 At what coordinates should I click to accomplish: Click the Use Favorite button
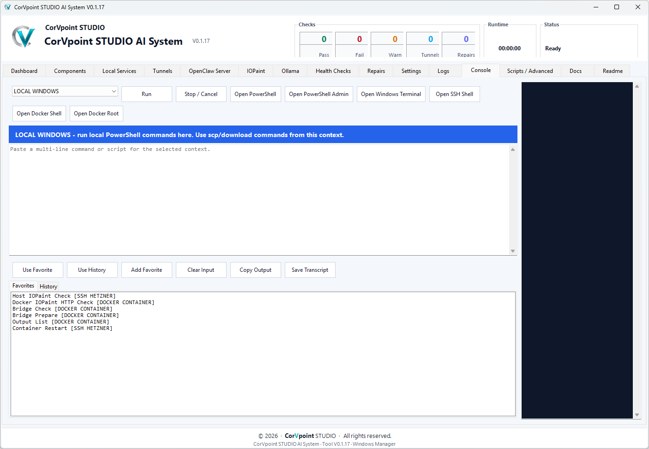coord(38,270)
